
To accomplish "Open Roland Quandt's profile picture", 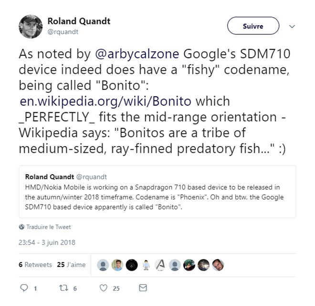I will 31,26.
